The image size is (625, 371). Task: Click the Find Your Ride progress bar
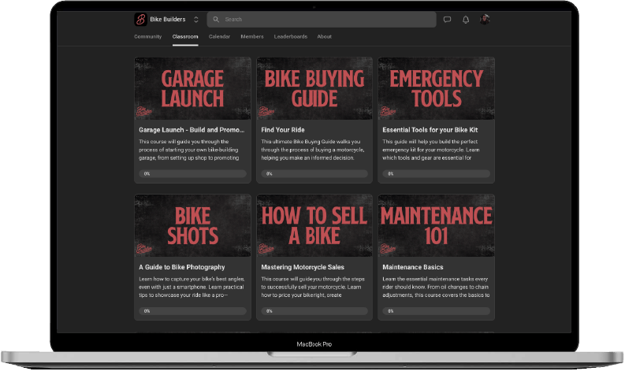point(314,174)
